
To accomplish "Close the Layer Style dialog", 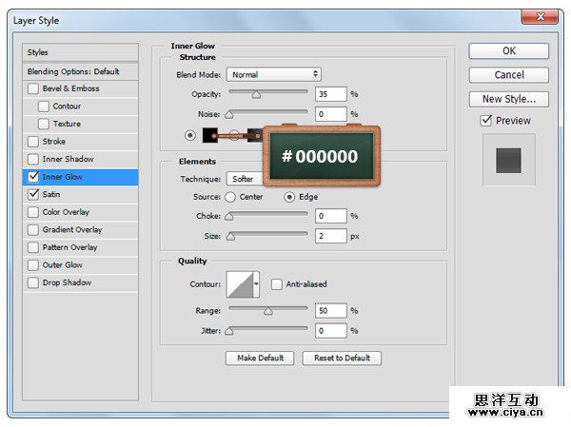I will point(539,17).
